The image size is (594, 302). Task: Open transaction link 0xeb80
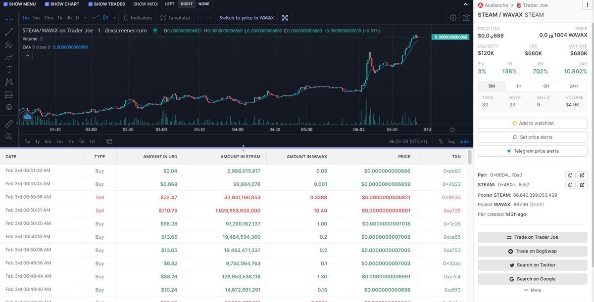click(452, 171)
